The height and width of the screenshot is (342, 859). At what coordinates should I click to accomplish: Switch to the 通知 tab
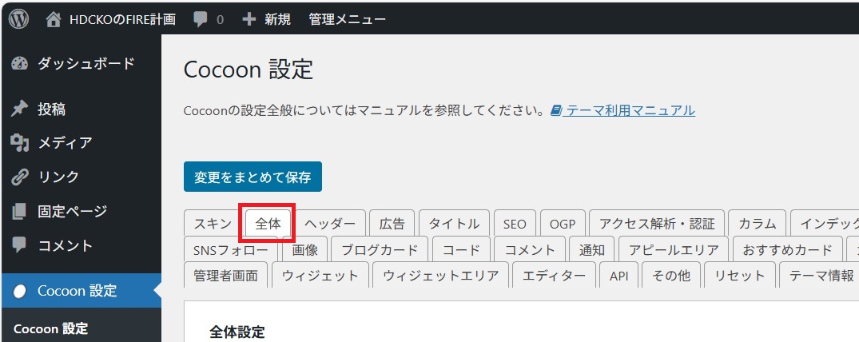(x=592, y=250)
